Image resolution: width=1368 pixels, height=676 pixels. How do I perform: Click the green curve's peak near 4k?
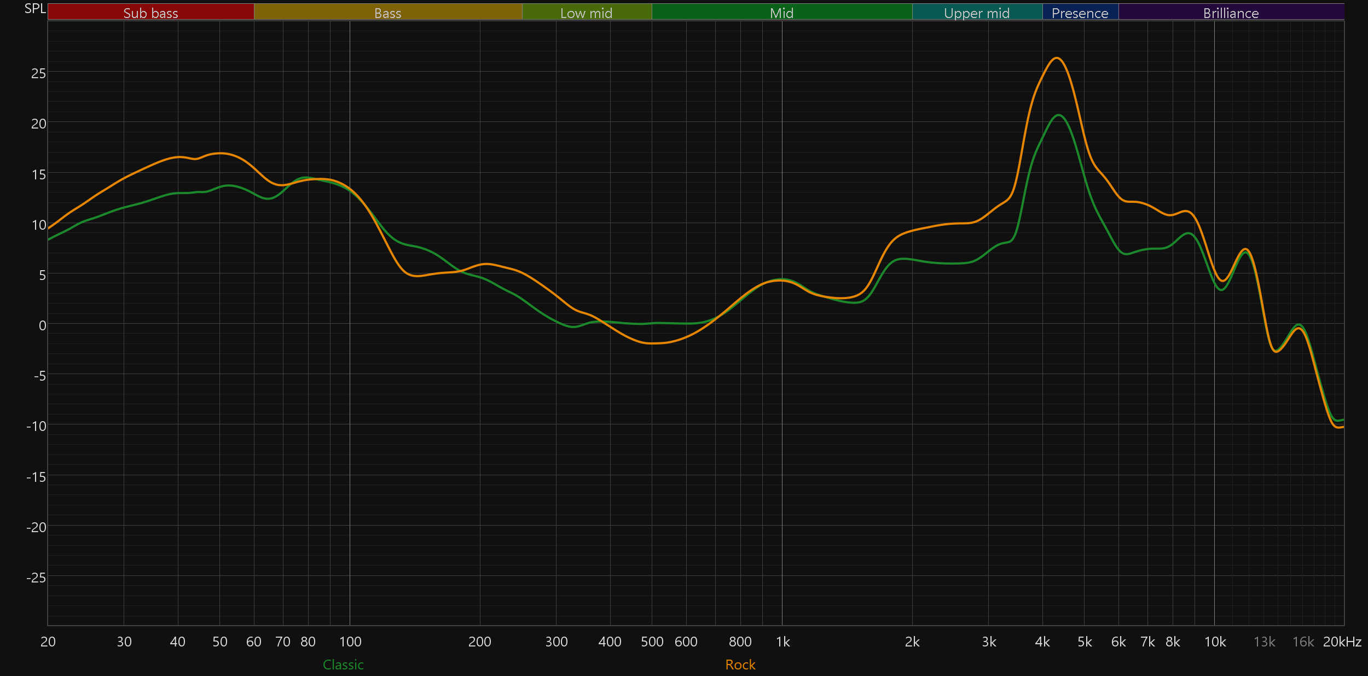pos(1059,115)
